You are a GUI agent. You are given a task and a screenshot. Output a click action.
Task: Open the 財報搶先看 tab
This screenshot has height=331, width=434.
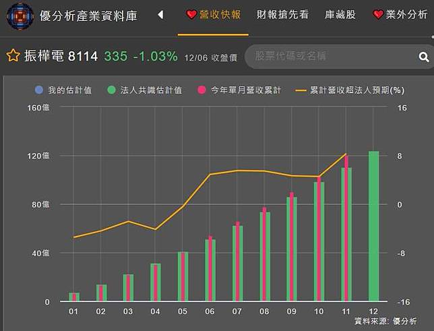coord(282,15)
